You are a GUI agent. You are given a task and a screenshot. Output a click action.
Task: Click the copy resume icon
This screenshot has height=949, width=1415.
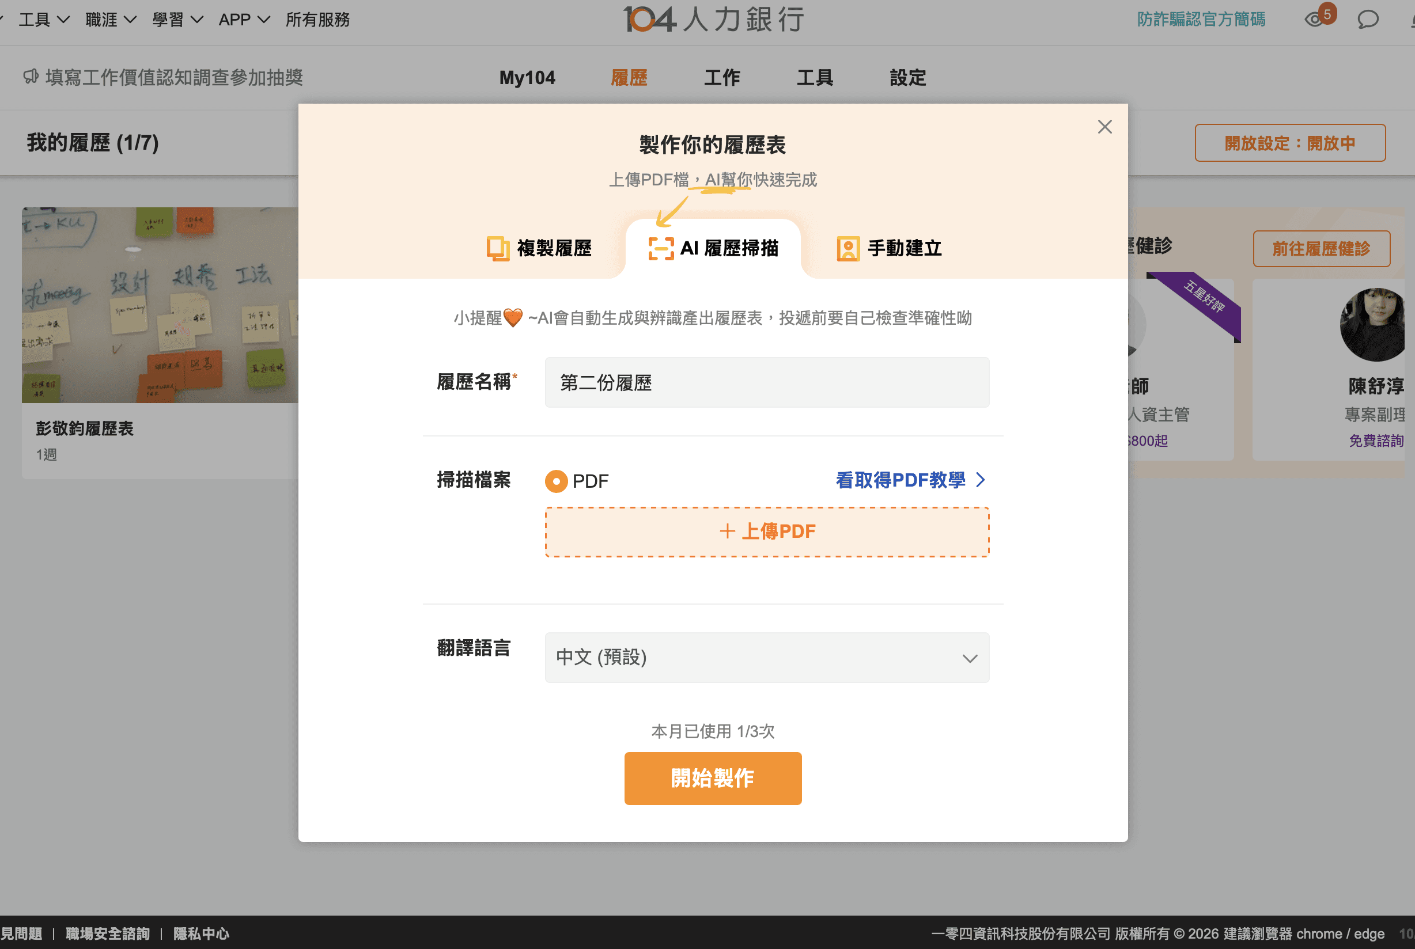pyautogui.click(x=498, y=248)
